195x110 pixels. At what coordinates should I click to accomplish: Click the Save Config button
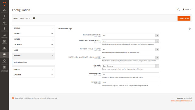tap(184, 18)
